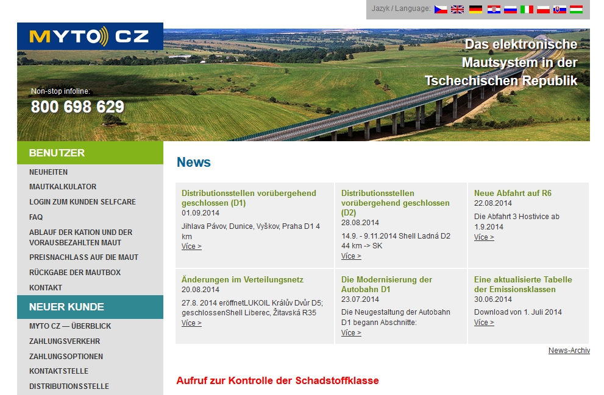This screenshot has width=604, height=395.
Task: Open the NEUER KUNDE section header
Action: pos(90,307)
